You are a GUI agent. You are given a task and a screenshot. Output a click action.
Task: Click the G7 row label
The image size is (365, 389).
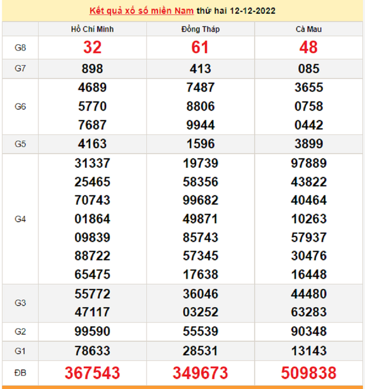point(20,68)
